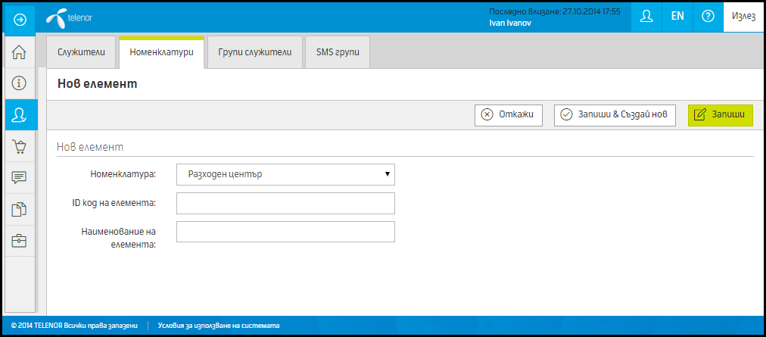Select the Номенклатури tab
This screenshot has width=766, height=337.
tap(162, 51)
